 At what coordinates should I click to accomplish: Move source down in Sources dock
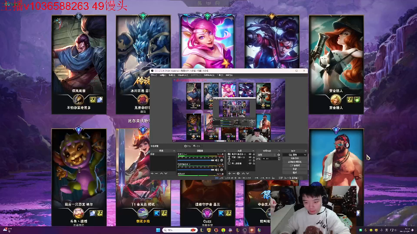tap(248, 174)
